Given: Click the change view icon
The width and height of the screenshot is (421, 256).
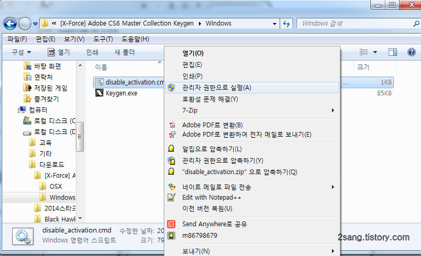Looking at the screenshot, I should [364, 52].
